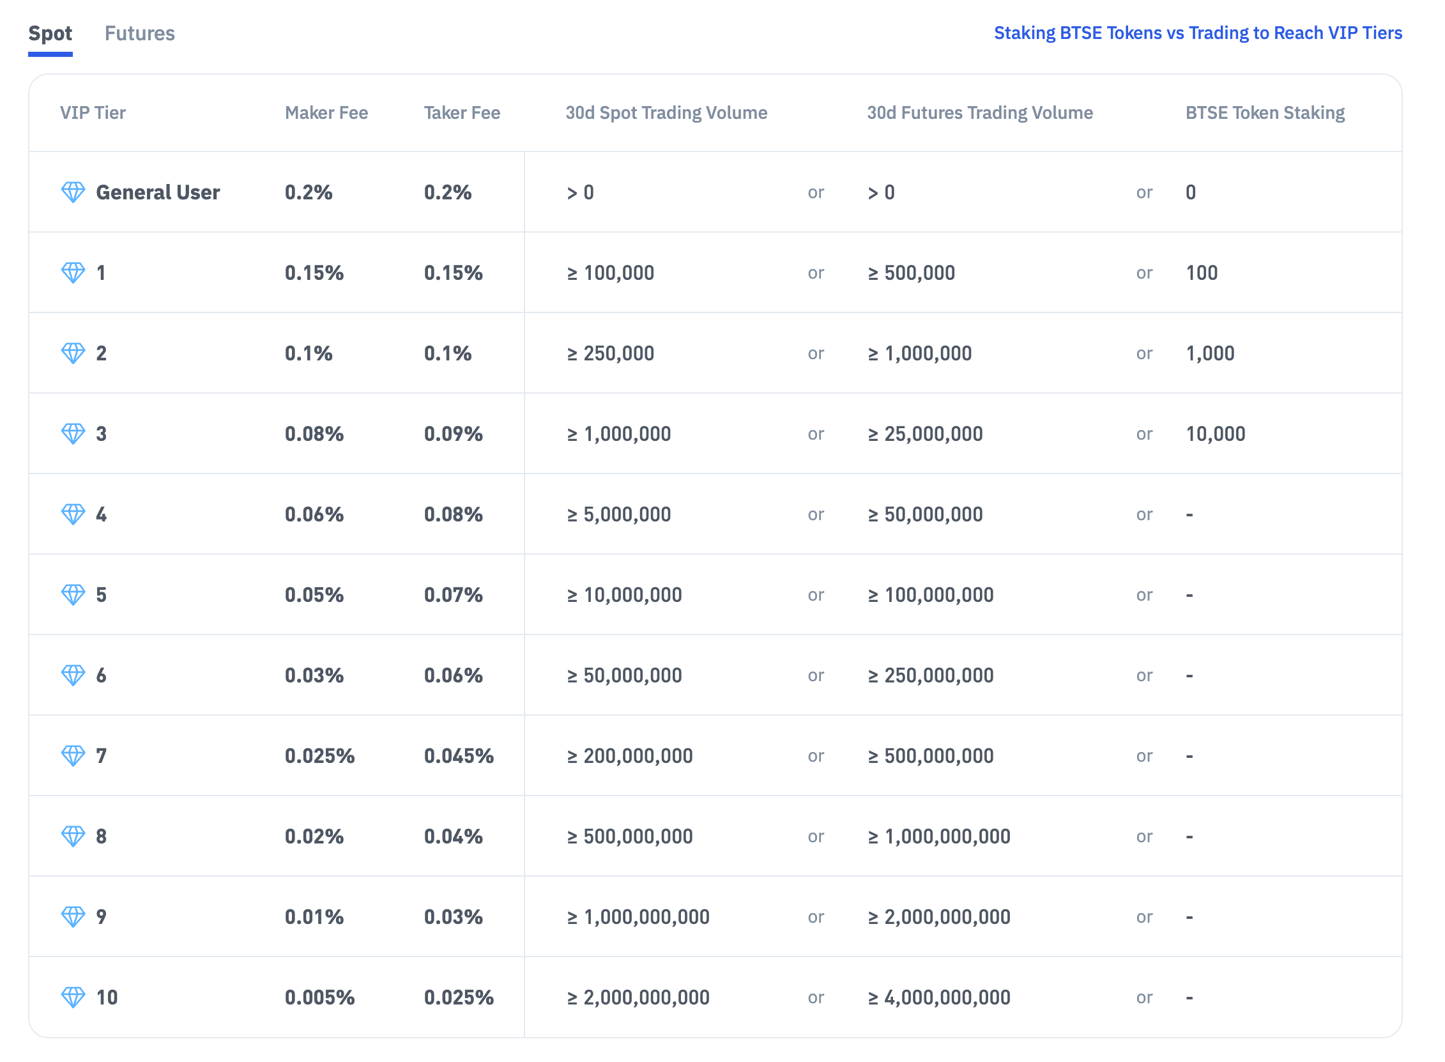Click the 30d Futures Trading Volume header
This screenshot has width=1445, height=1062.
coord(979,113)
